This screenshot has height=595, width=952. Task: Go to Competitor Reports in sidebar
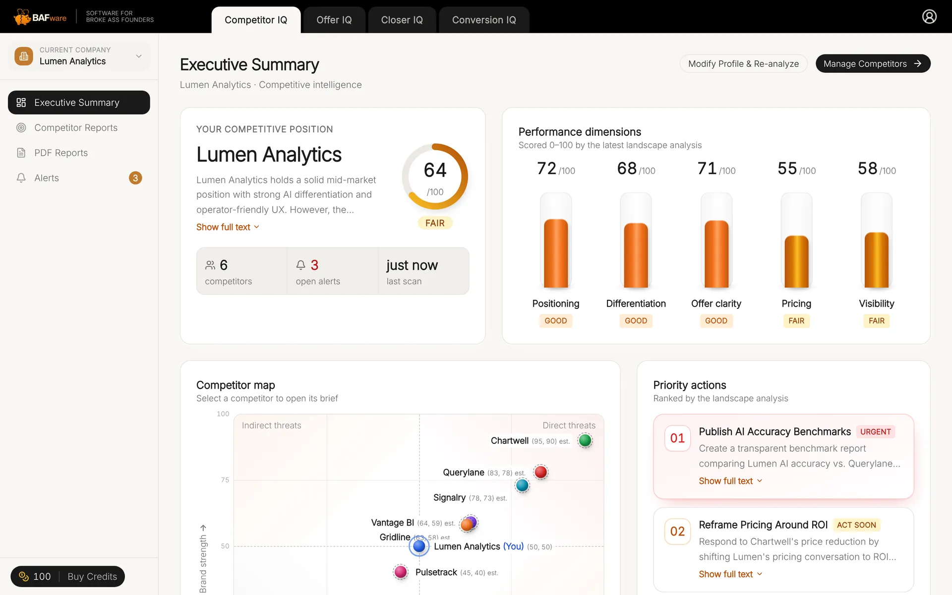click(79, 128)
